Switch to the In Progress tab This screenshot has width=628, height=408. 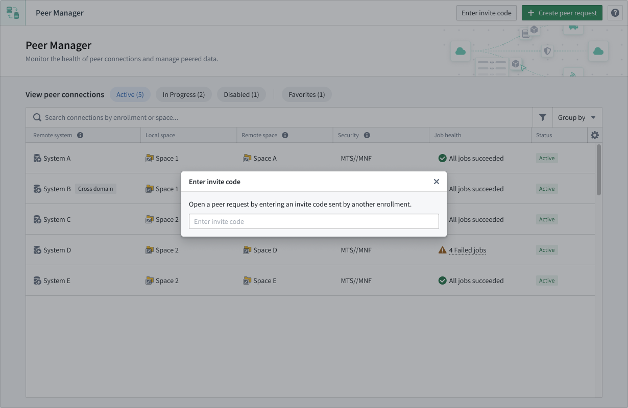click(183, 94)
